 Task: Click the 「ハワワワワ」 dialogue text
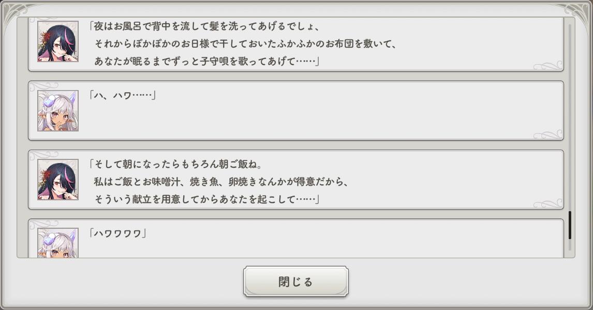118,233
